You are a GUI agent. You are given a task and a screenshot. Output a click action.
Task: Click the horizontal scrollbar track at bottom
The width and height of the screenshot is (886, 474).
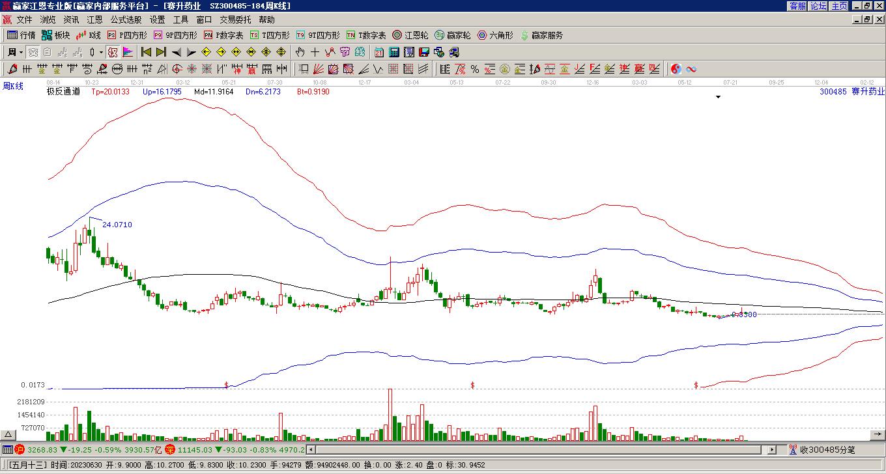coord(534,449)
